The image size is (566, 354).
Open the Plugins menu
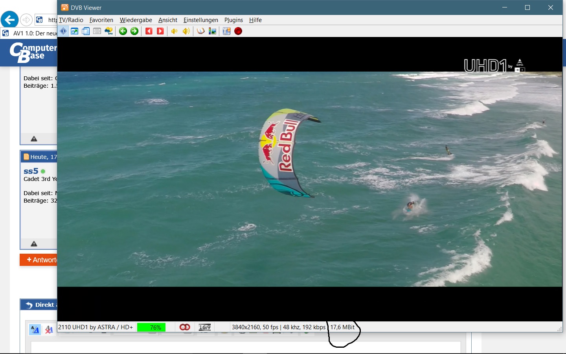(x=233, y=20)
